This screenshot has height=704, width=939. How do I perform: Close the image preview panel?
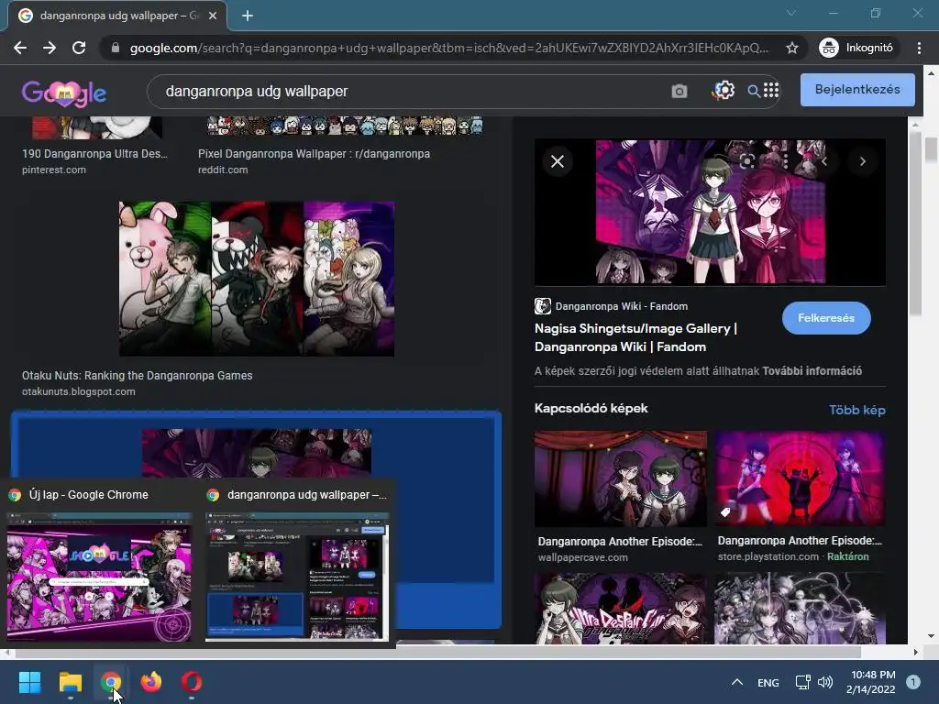[558, 161]
